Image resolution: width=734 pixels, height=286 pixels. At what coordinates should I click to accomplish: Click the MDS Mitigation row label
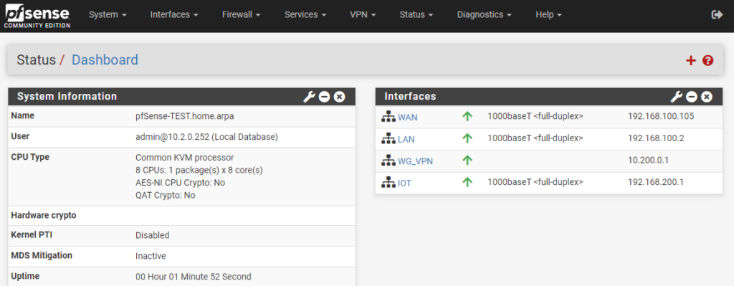pyautogui.click(x=42, y=256)
